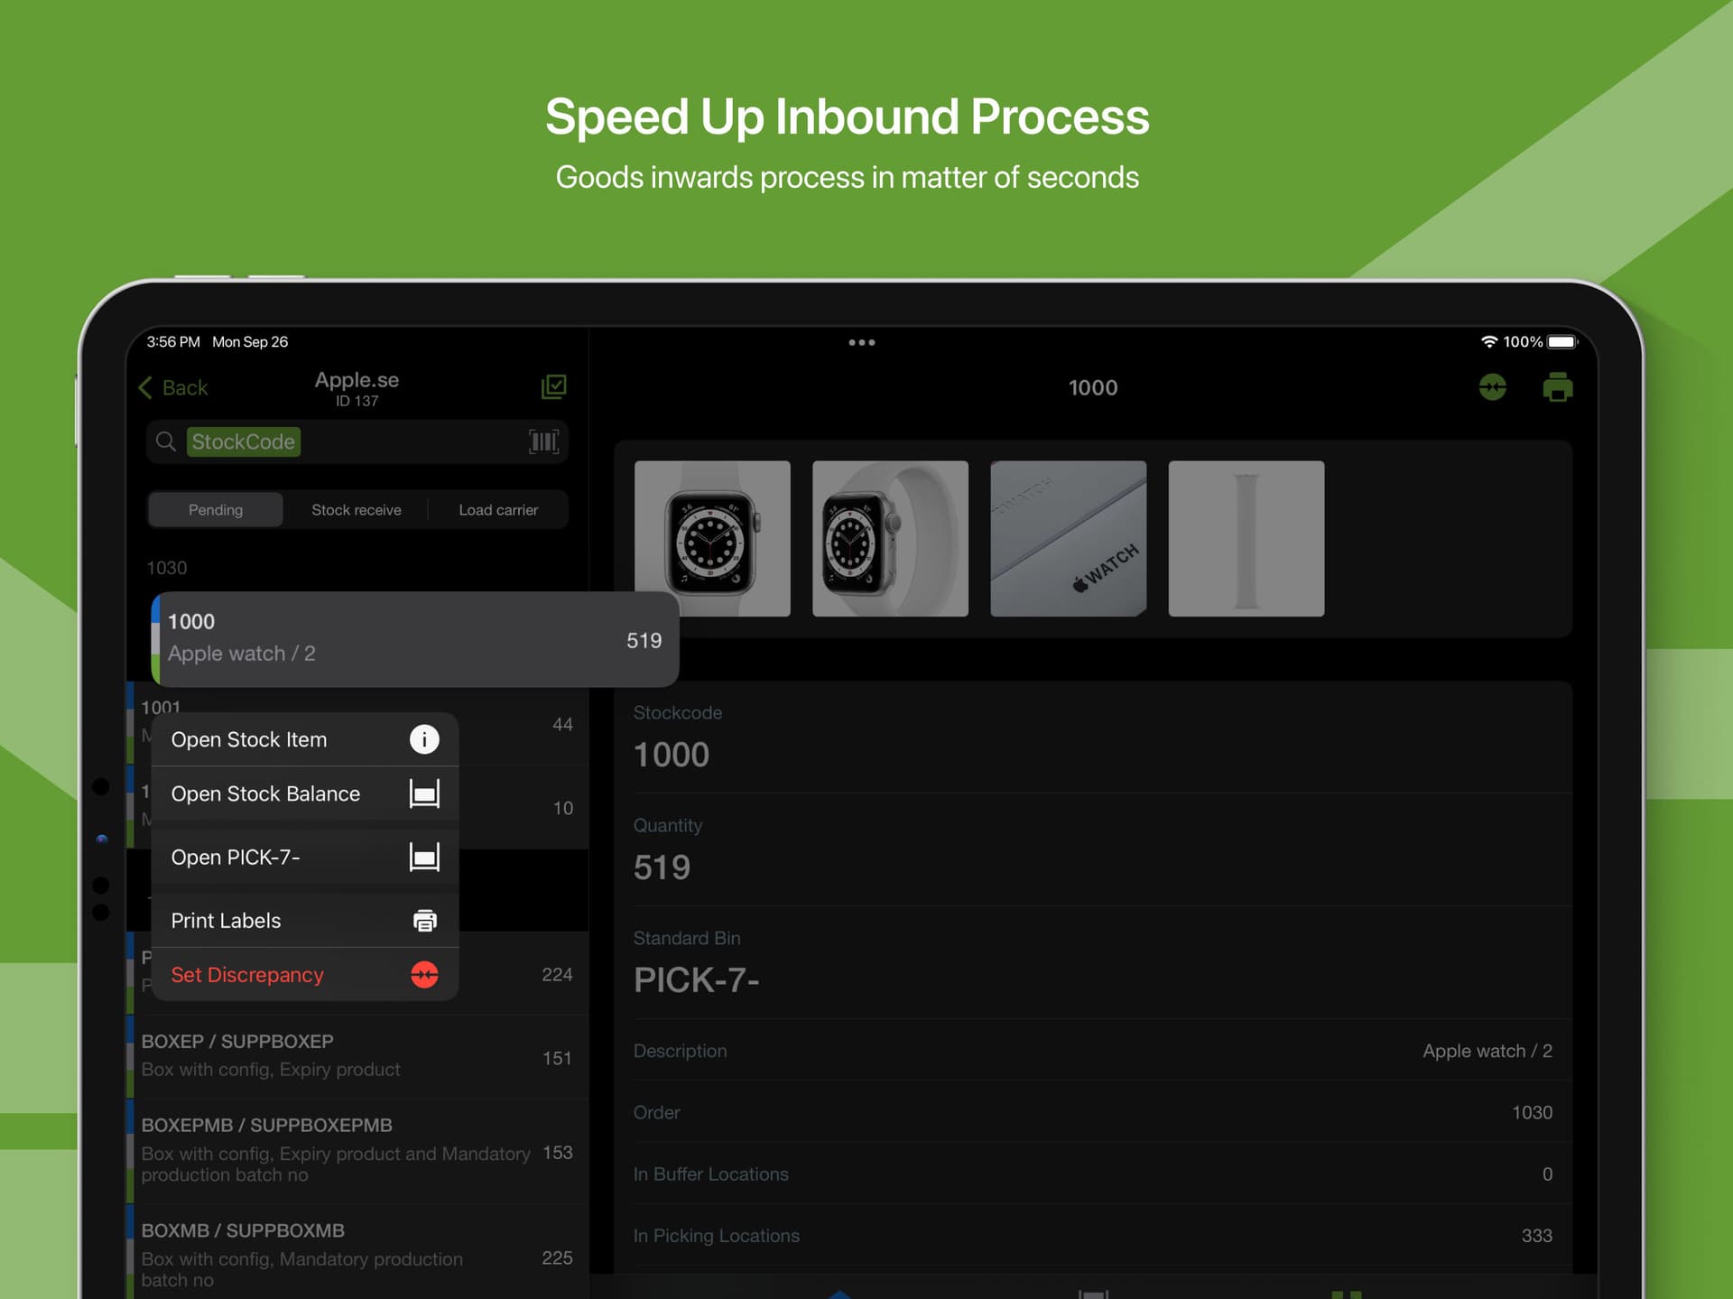Click the Print Labels printer icon

click(x=424, y=920)
